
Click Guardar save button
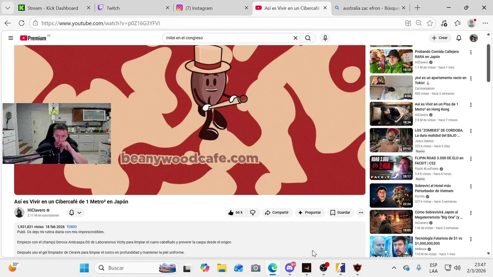[x=340, y=212]
